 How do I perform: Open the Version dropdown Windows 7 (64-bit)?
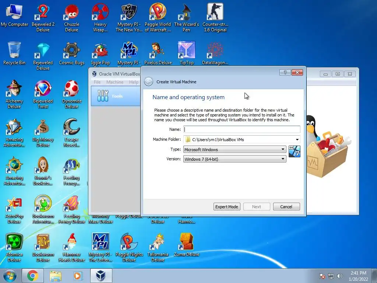[235, 159]
